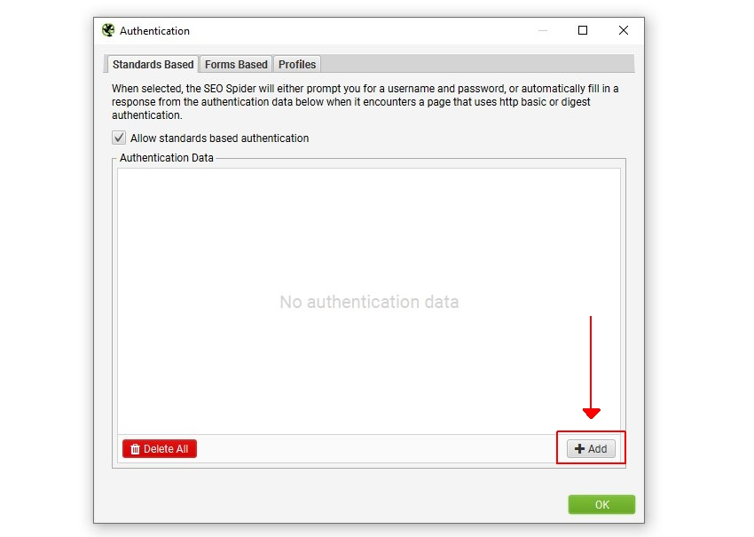Click the trash can icon on Delete All
Viewport: 754px width, 537px height.
pos(135,449)
